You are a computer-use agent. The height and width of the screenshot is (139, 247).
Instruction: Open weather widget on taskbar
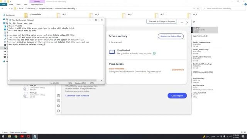pyautogui.click(x=209, y=136)
